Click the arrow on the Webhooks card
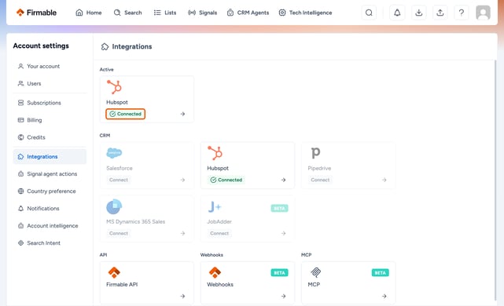The height and width of the screenshot is (306, 504). coord(283,296)
